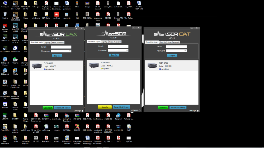Switch to Sign Up tab in CAT window
Image resolution: width=264 pixels, height=149 pixels.
[163, 42]
